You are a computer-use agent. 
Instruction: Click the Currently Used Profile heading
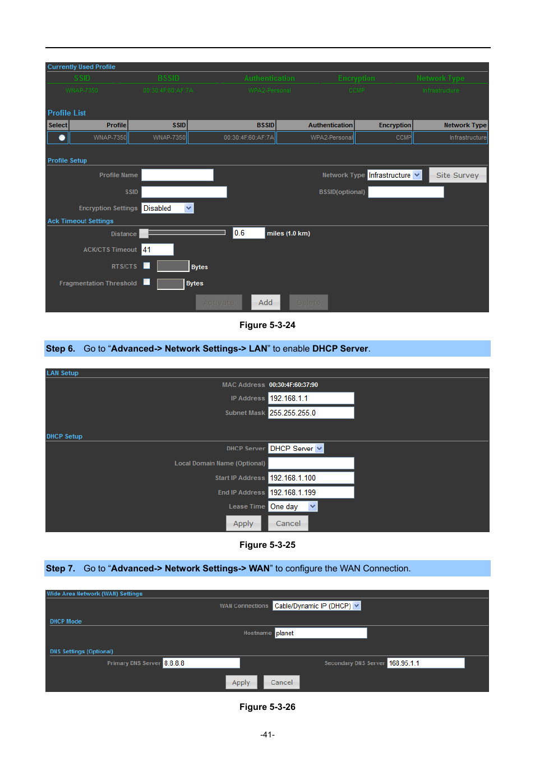tap(81, 67)
